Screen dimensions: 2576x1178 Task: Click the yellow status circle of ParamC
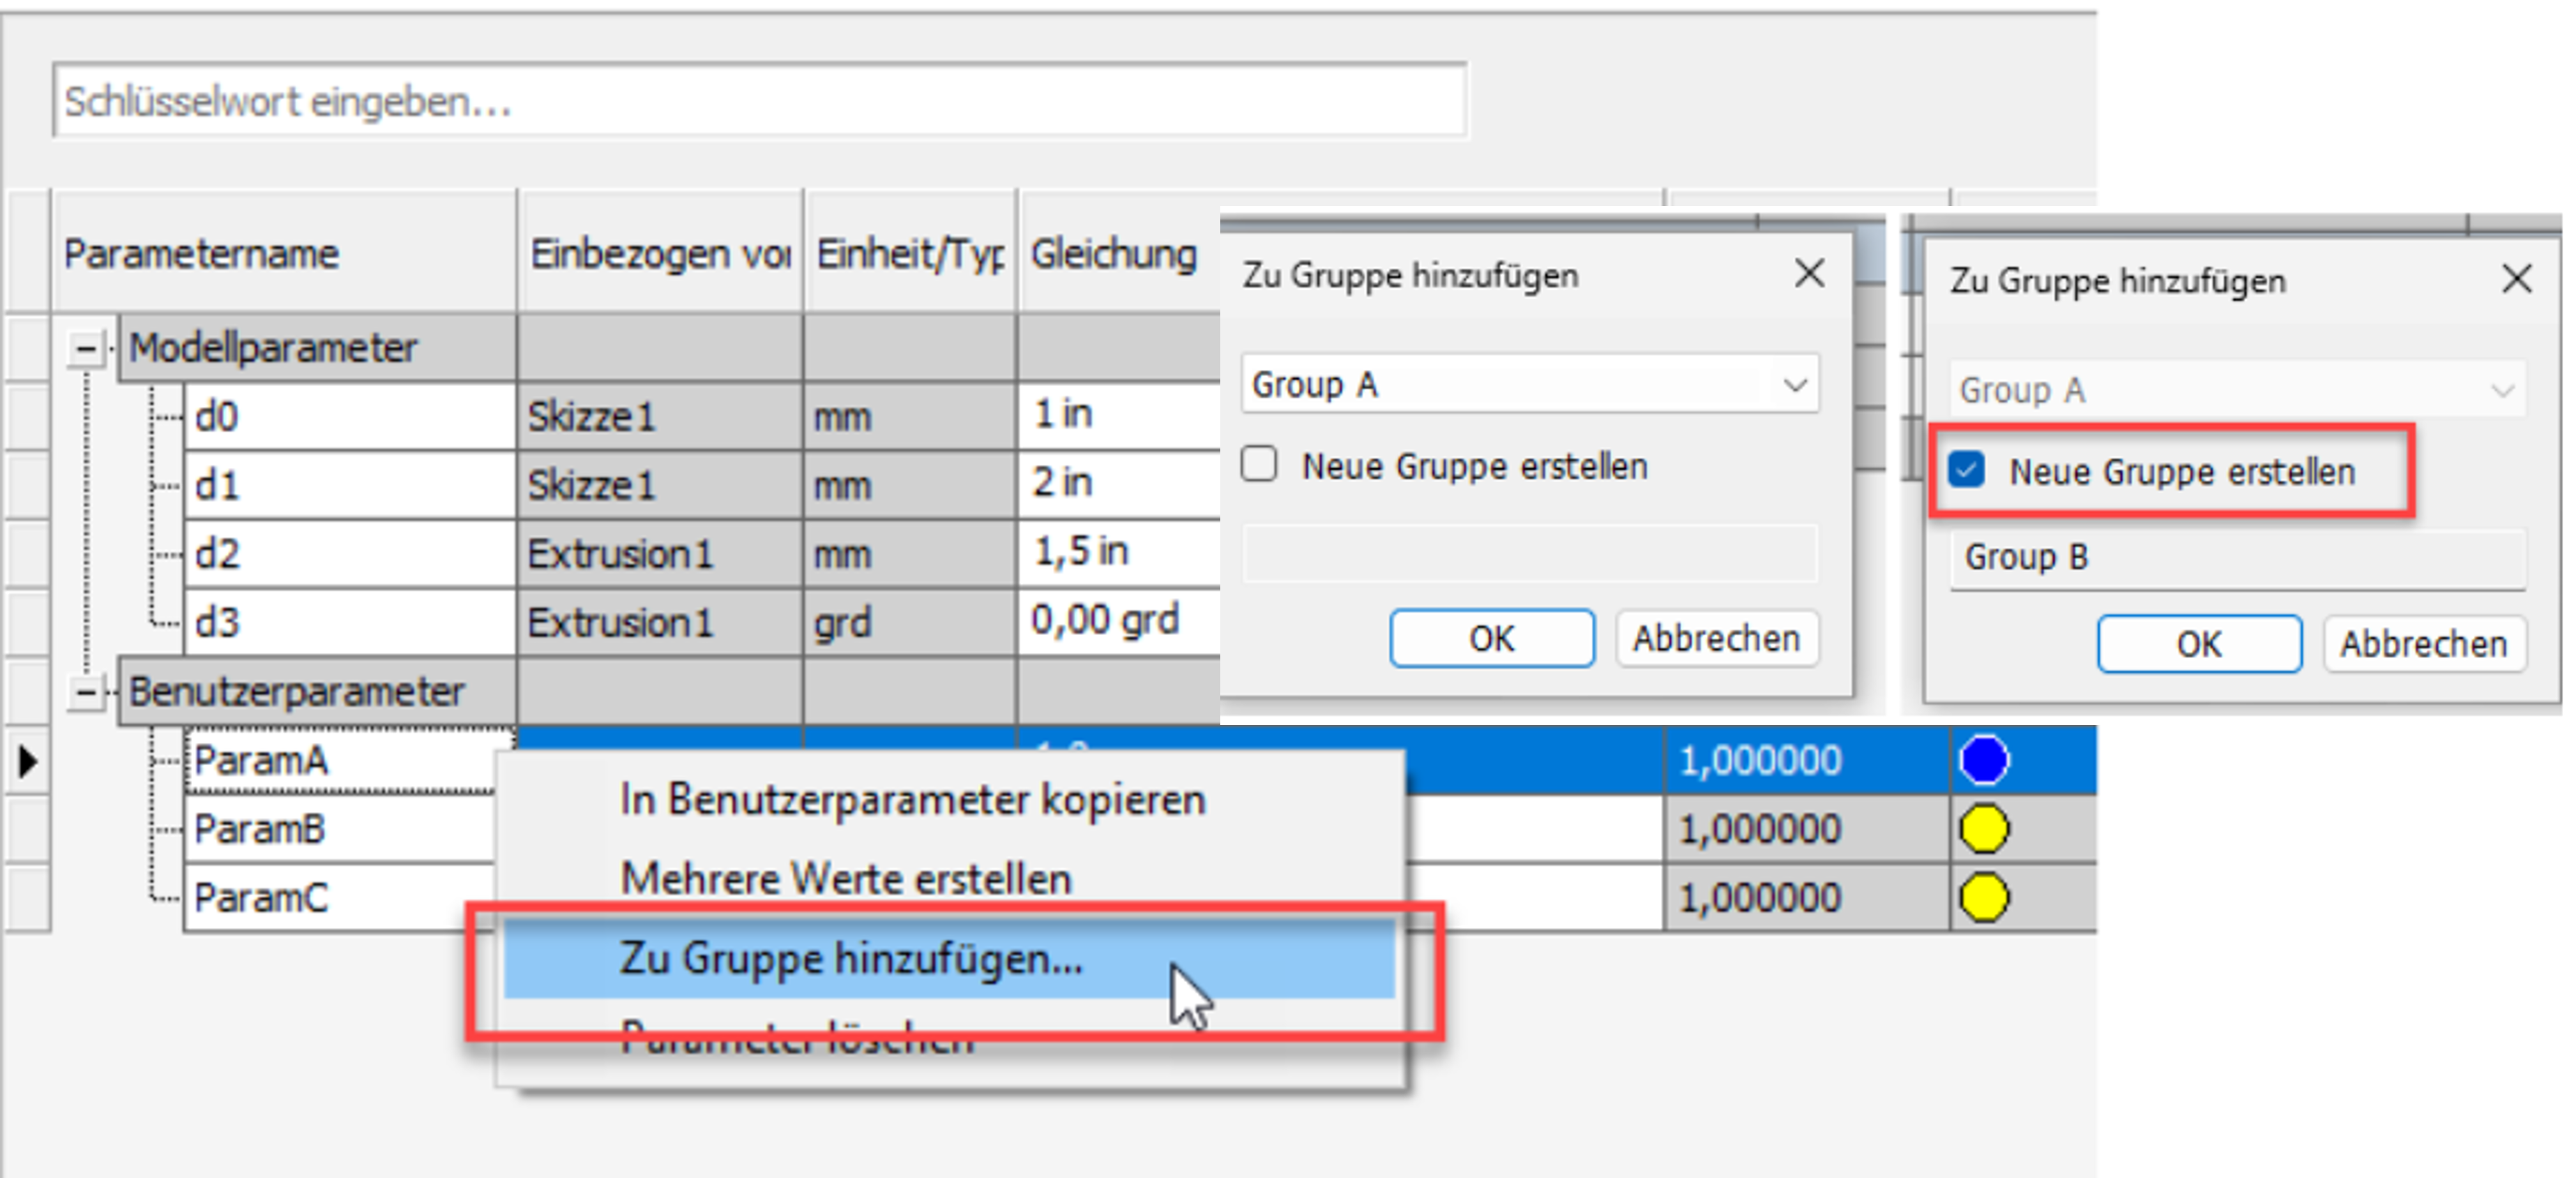pyautogui.click(x=1985, y=897)
